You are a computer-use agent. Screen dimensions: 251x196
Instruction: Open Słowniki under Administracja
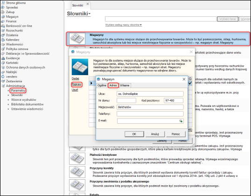coord(17,95)
